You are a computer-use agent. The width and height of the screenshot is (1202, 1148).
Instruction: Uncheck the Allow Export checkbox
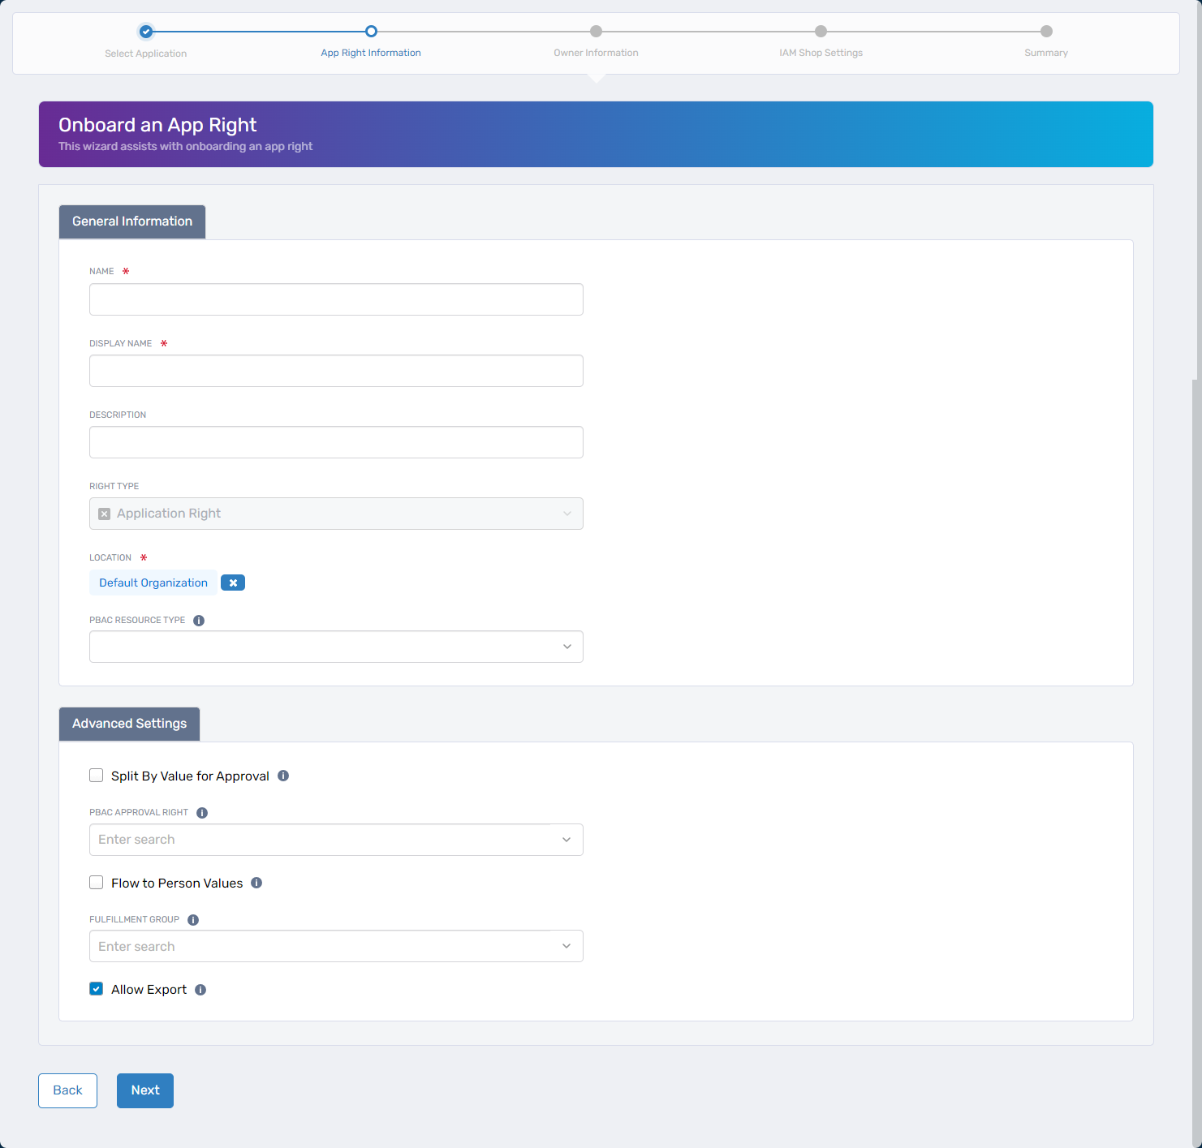pos(97,989)
